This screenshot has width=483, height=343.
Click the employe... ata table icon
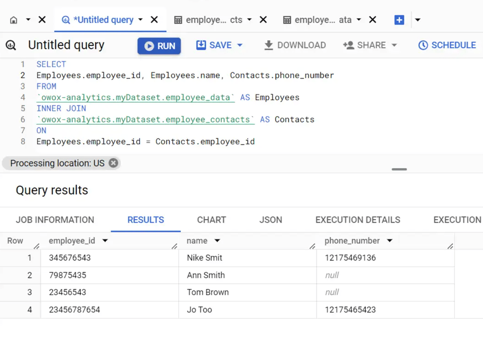[x=287, y=20]
